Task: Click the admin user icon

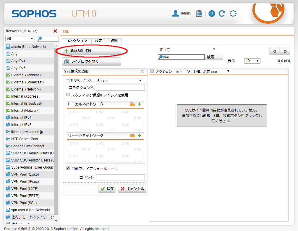Action: click(176, 13)
